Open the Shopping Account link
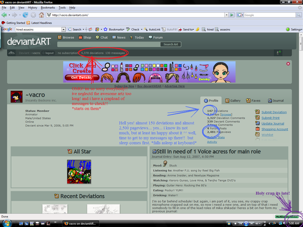This screenshot has height=227, width=303. 275,129
